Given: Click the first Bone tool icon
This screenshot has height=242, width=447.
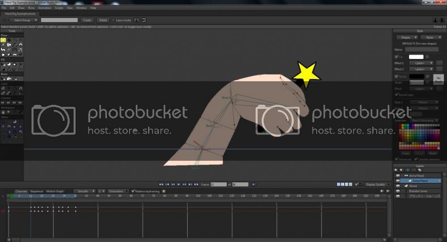Looking at the screenshot, I should [3, 79].
